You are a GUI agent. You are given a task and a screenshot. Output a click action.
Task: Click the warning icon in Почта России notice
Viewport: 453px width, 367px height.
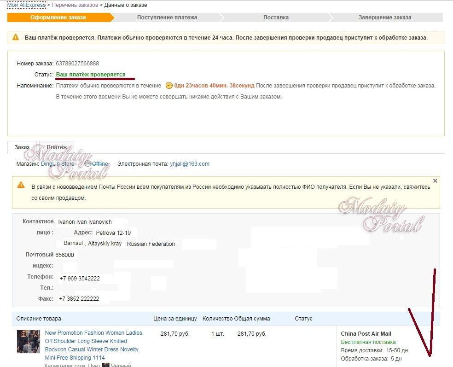point(21,185)
